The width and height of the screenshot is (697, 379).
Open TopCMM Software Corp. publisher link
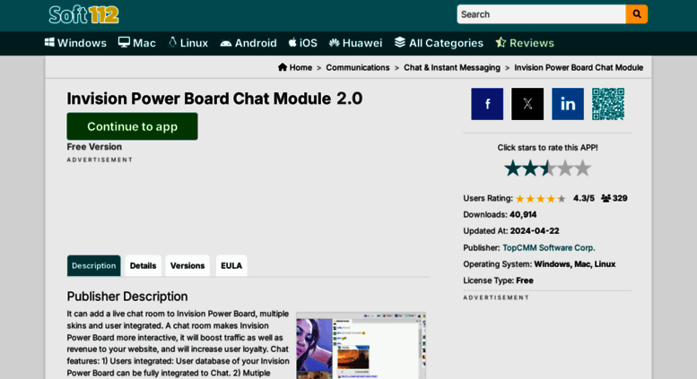[548, 247]
